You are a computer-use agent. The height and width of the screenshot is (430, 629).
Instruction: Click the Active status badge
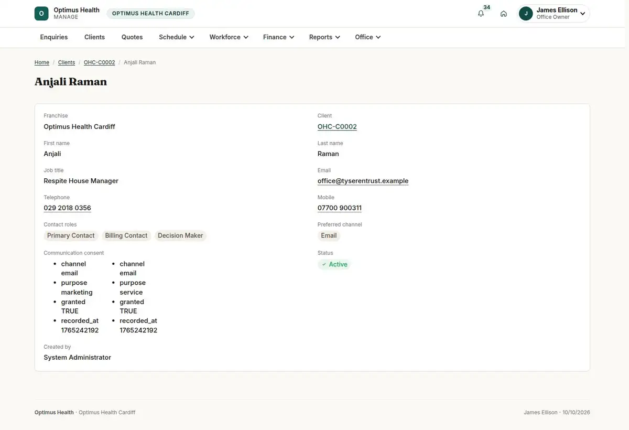pos(334,264)
